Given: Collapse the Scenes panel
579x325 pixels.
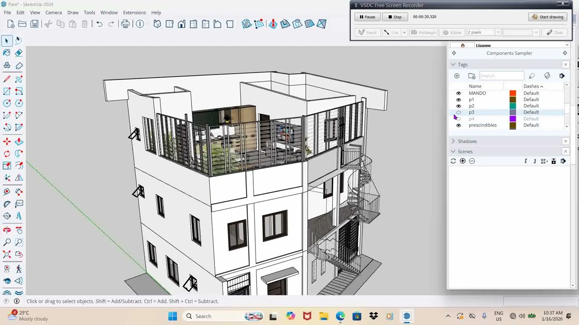Looking at the screenshot, I should [x=453, y=152].
